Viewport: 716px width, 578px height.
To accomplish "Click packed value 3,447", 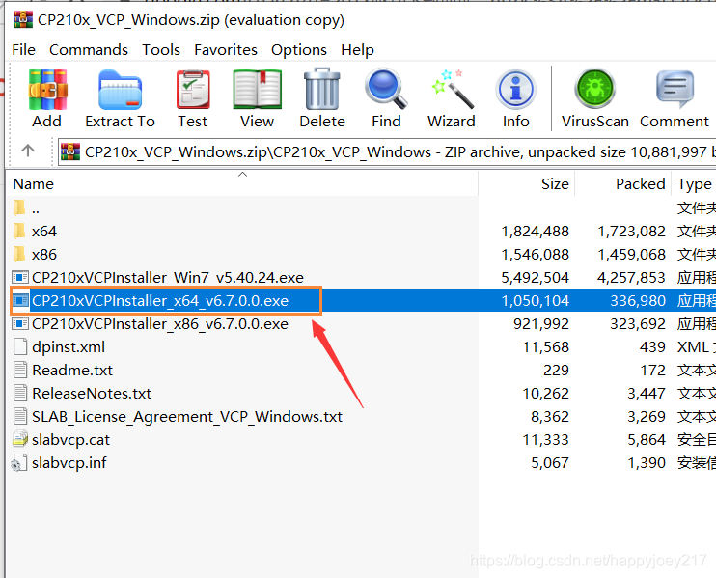I will point(647,393).
